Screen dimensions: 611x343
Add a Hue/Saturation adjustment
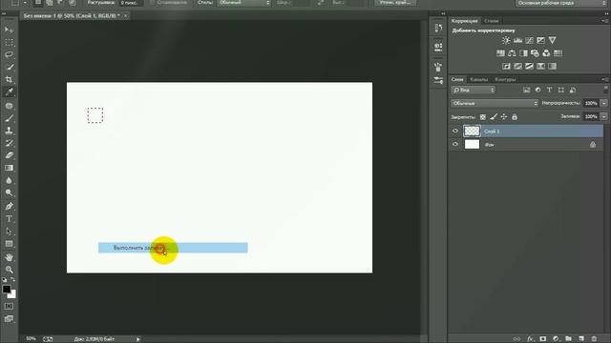pyautogui.click(x=500, y=53)
